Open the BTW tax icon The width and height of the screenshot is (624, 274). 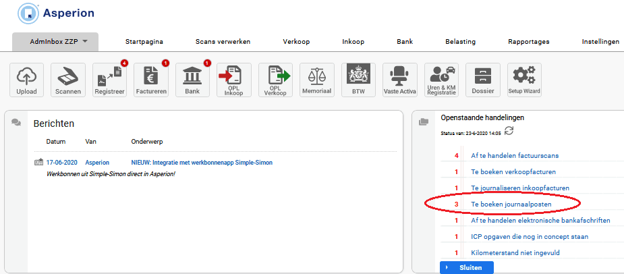(x=359, y=80)
